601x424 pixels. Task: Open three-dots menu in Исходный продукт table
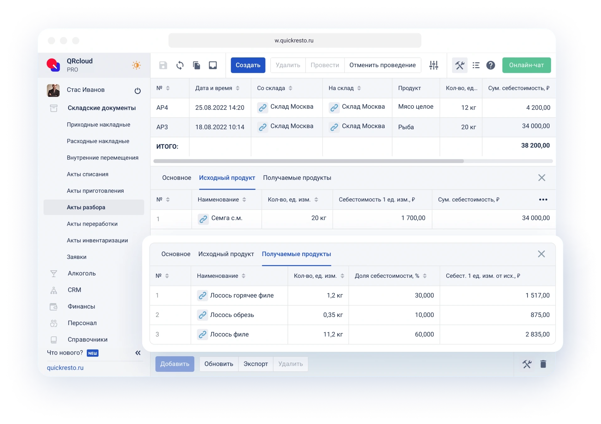543,200
